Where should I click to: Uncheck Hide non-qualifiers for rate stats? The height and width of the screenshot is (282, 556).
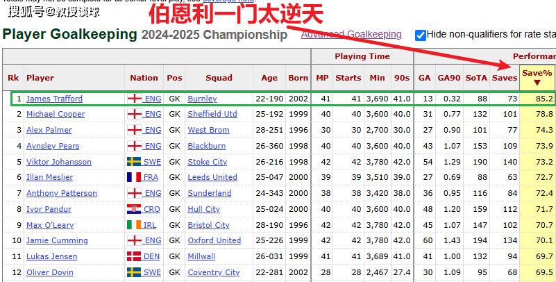point(420,35)
